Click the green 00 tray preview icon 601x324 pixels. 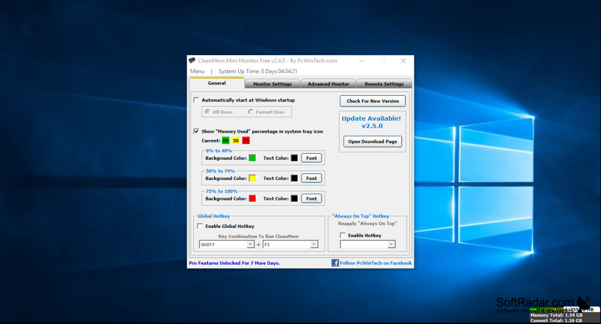(225, 141)
